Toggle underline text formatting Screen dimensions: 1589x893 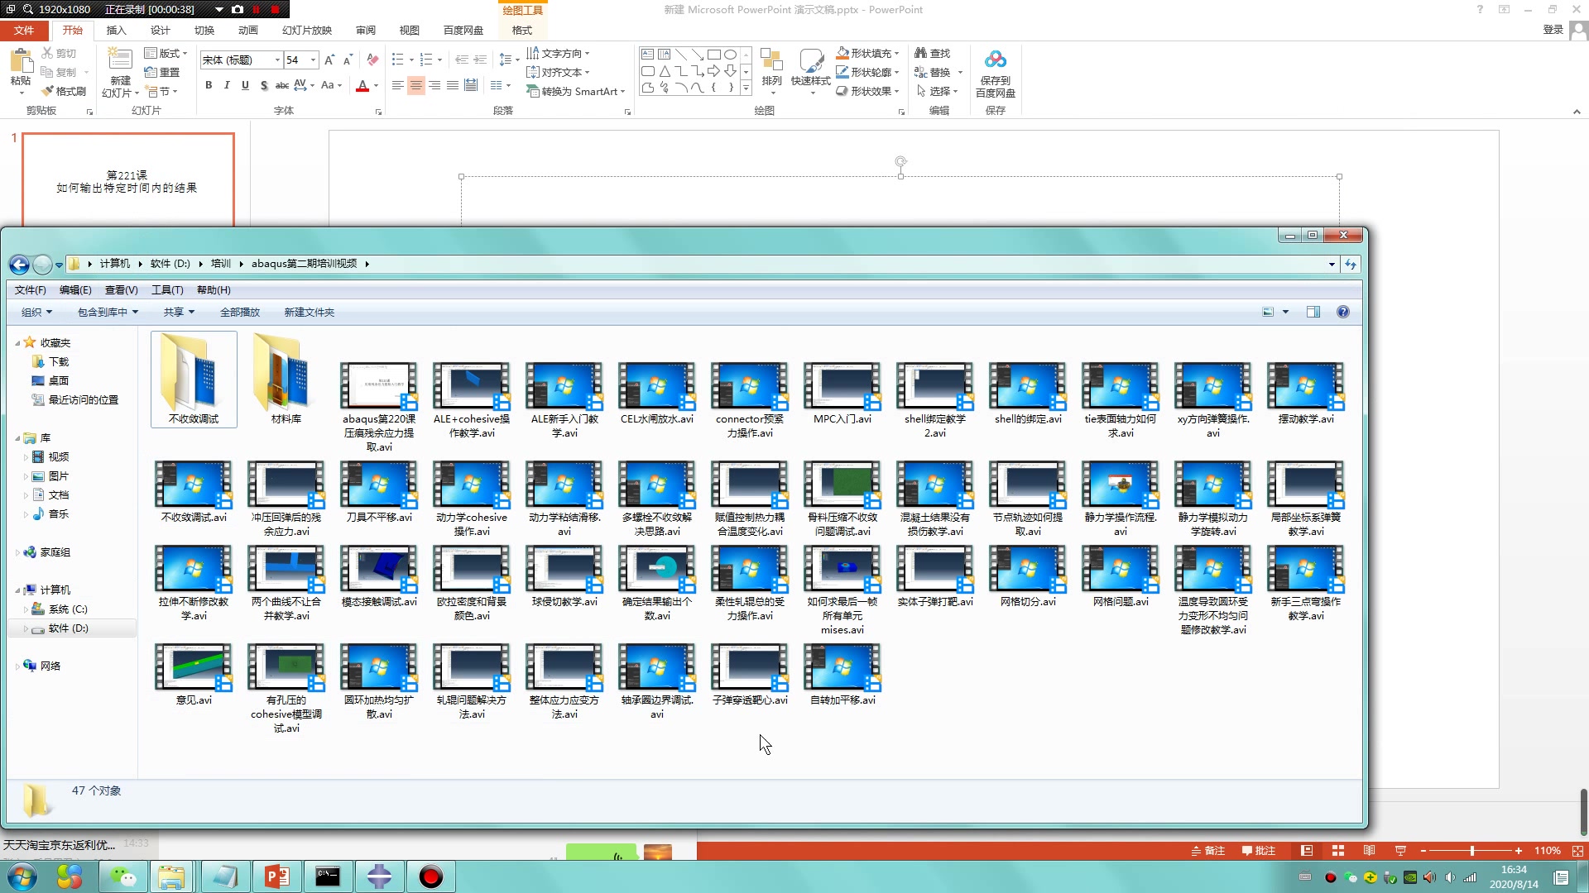click(x=245, y=85)
